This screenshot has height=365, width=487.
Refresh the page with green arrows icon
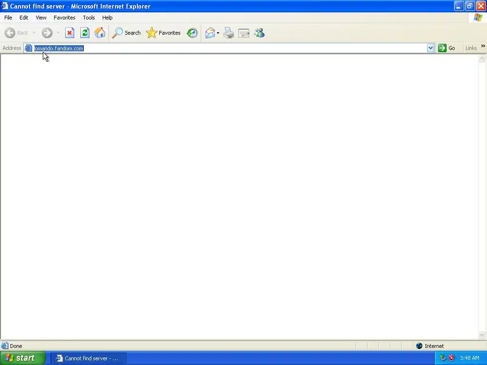pos(85,33)
